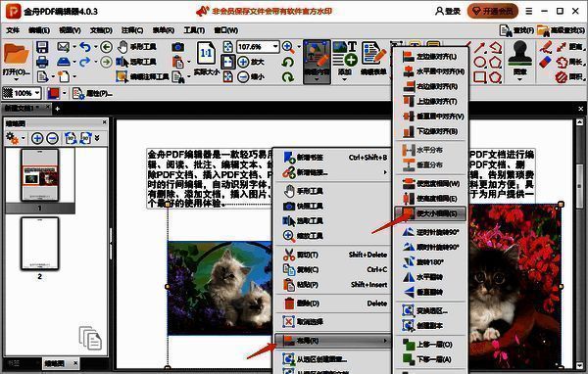The width and height of the screenshot is (588, 374).
Task: Select the hand tool in toolbar
Action: click(137, 47)
